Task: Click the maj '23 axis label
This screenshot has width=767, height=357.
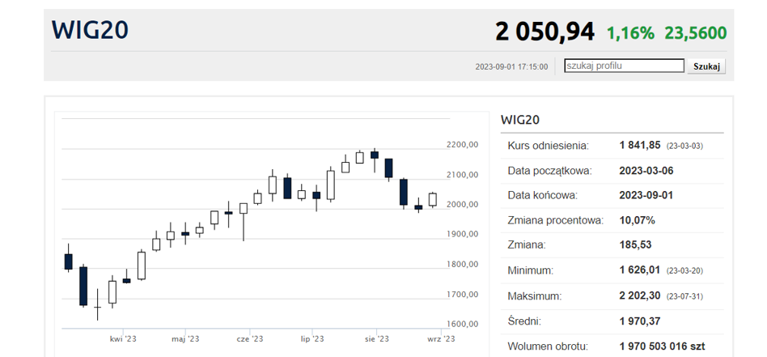Action: pos(185,339)
